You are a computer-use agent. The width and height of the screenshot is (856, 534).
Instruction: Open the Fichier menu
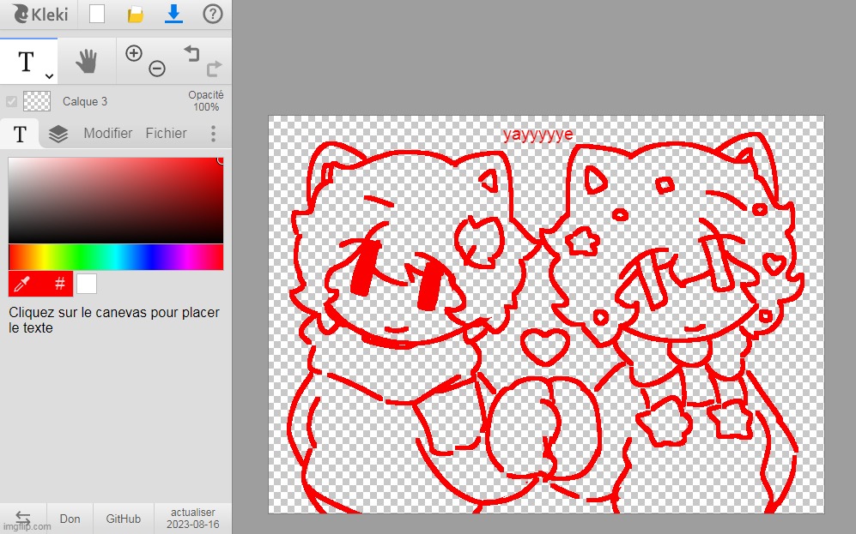click(166, 133)
